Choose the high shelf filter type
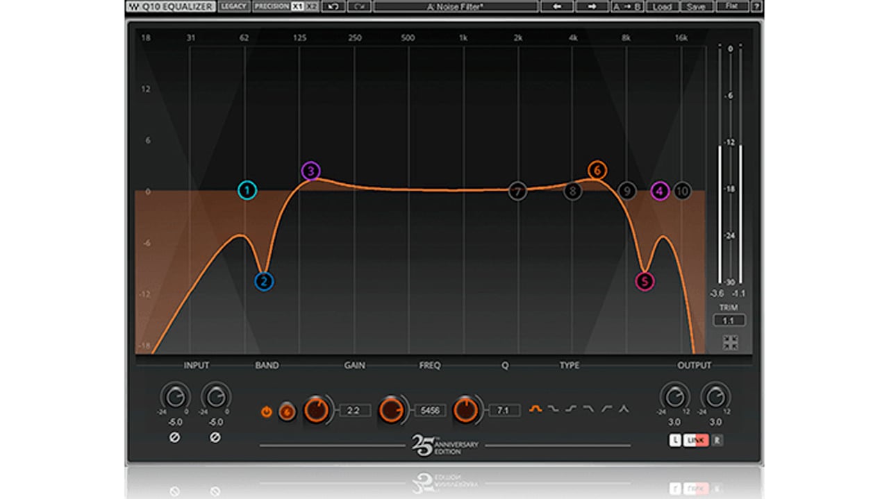Viewport: 889px width, 499px height. click(x=571, y=409)
